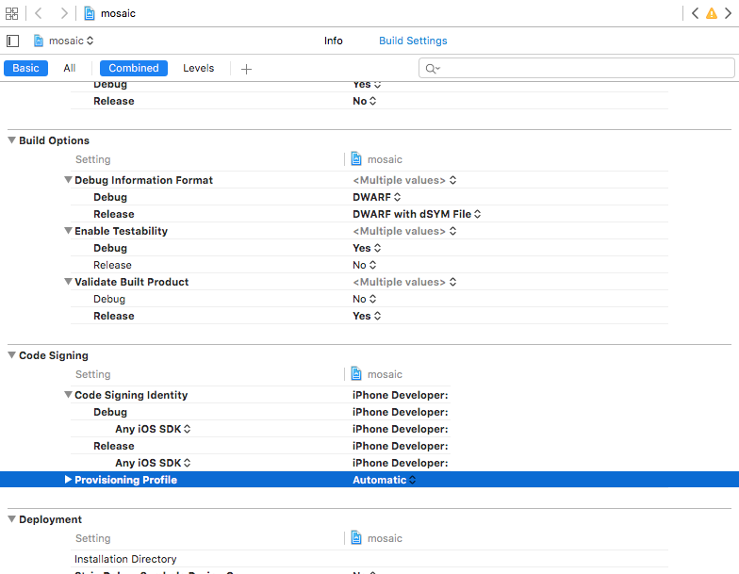The width and height of the screenshot is (739, 574).
Task: Select the All settings filter
Action: tap(70, 68)
